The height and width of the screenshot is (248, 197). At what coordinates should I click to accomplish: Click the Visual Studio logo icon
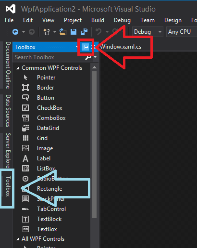[x=11, y=9]
